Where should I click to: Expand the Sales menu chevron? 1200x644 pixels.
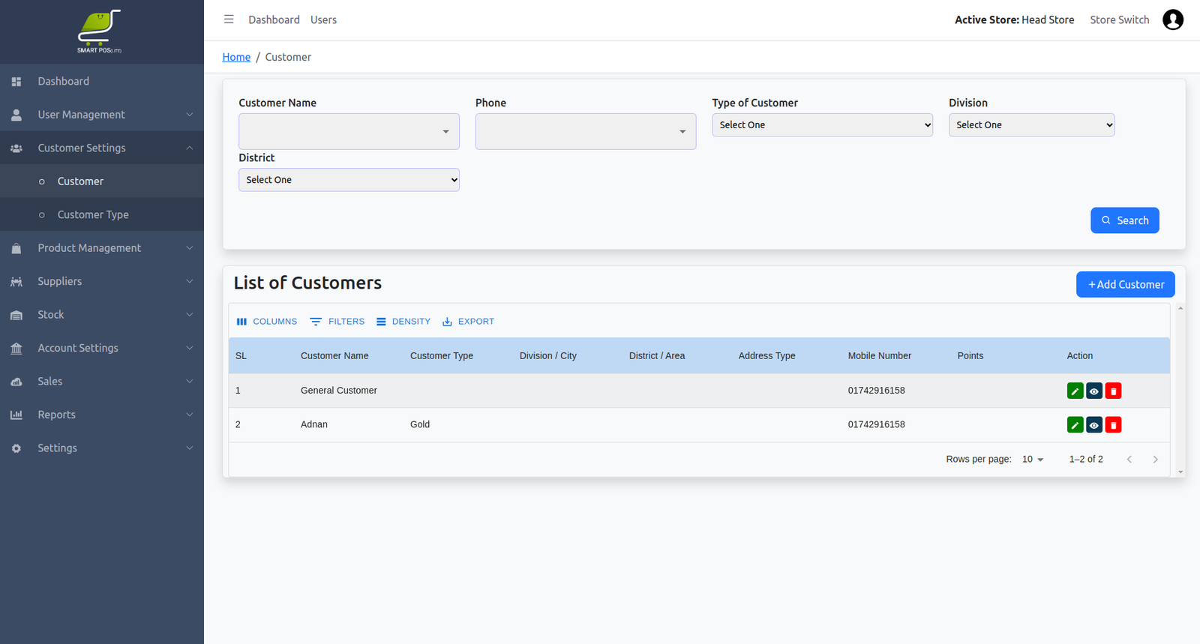point(190,382)
